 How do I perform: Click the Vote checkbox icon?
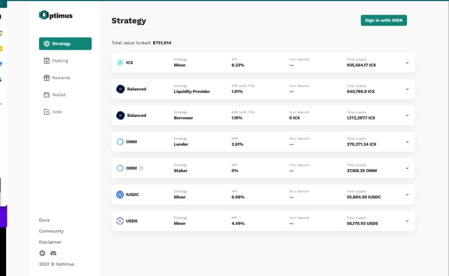pyautogui.click(x=47, y=112)
